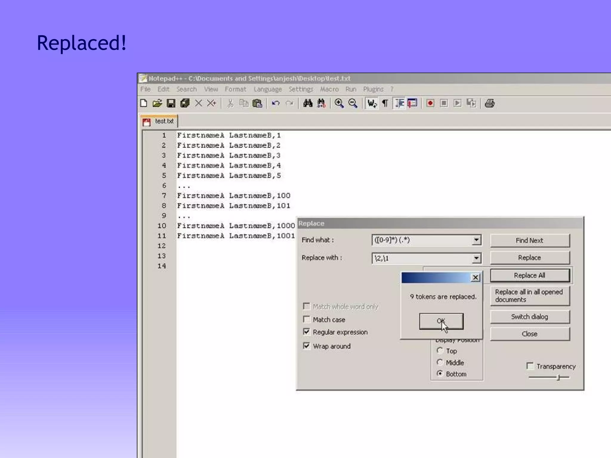Click the Zoom in magnifier icon
This screenshot has width=611, height=458.
coord(339,103)
